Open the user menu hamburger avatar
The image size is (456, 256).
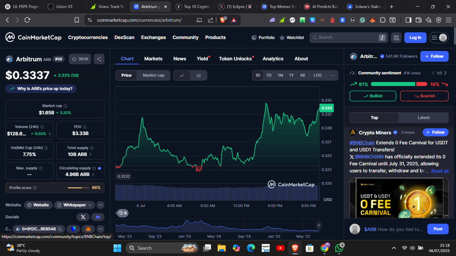(439, 38)
